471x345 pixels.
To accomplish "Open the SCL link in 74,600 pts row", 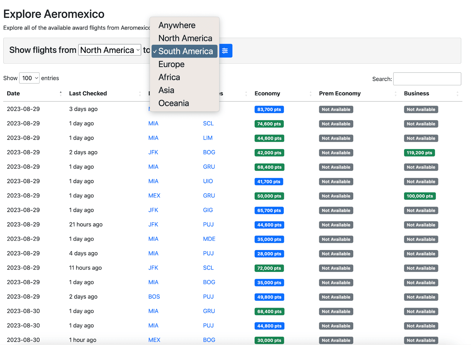I will point(208,124).
